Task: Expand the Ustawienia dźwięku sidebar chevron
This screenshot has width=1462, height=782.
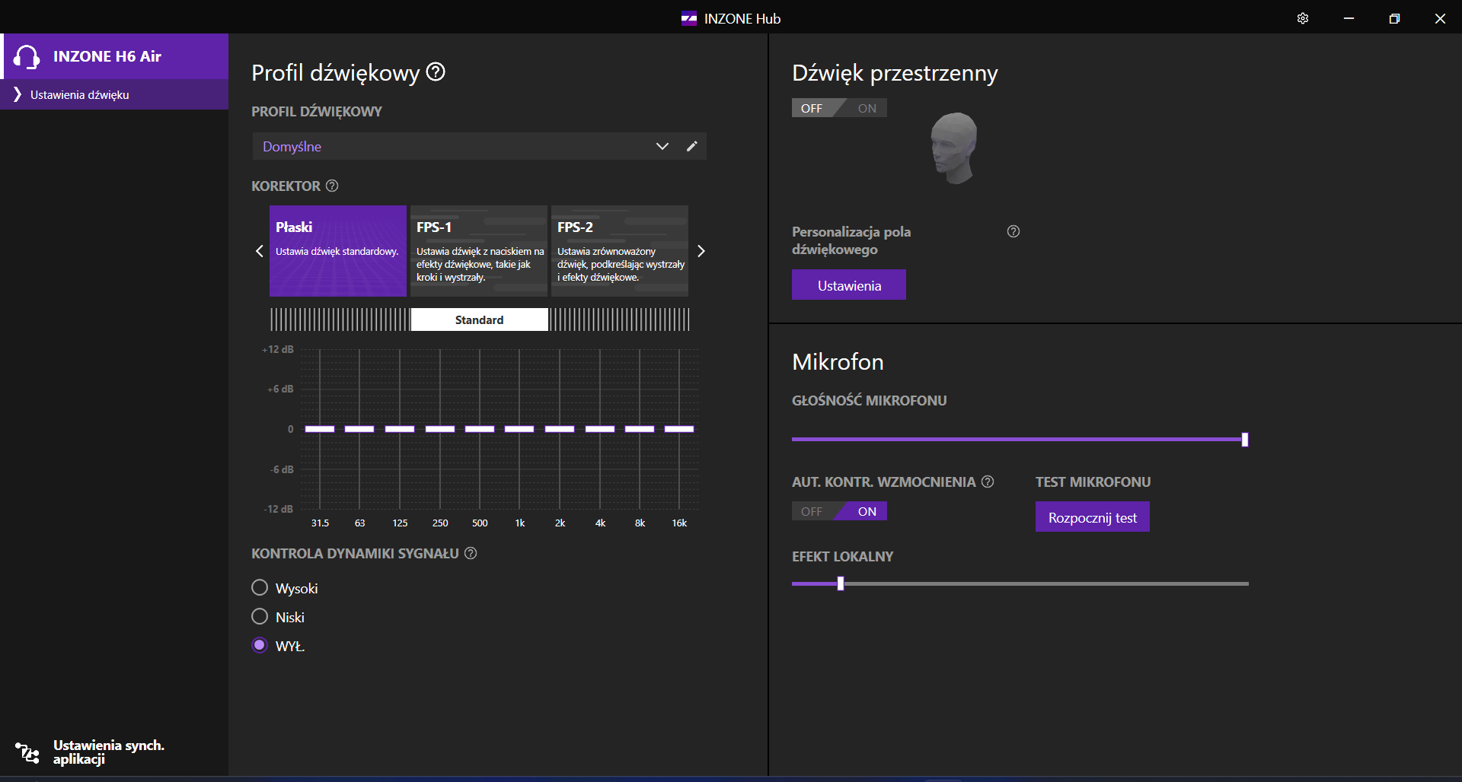Action: tap(18, 94)
